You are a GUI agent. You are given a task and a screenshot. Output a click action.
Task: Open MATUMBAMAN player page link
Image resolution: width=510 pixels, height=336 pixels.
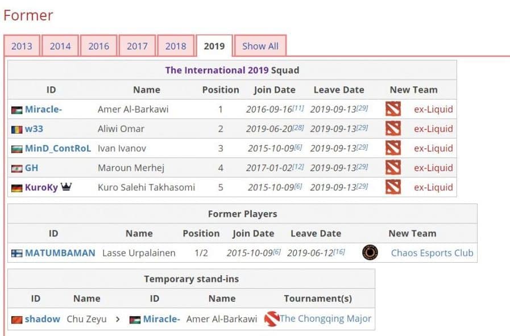(60, 253)
